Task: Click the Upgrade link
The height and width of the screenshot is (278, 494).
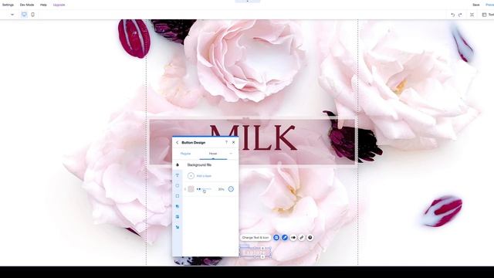Action: 59,5
